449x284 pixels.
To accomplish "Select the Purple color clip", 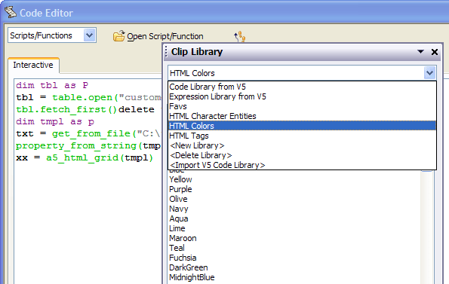I will click(x=180, y=189).
